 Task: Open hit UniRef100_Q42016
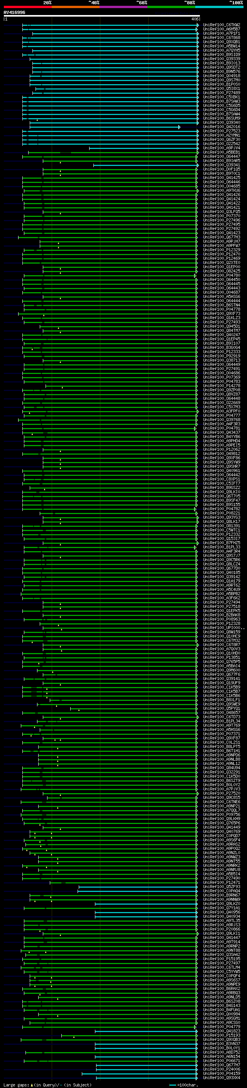pyautogui.click(x=222, y=127)
